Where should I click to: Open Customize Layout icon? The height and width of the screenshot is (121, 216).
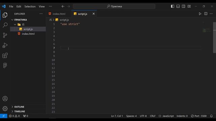point(189,6)
